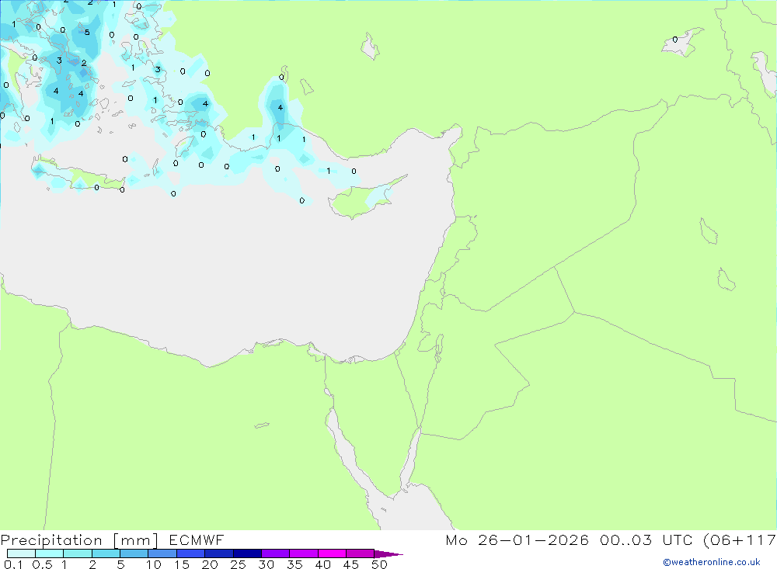The image size is (777, 569).
Task: Click the legend label '0.1'
Action: click(x=13, y=564)
